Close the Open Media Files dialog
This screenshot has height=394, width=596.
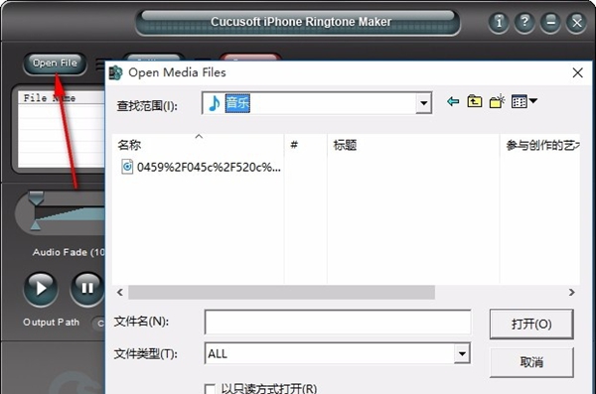click(578, 72)
